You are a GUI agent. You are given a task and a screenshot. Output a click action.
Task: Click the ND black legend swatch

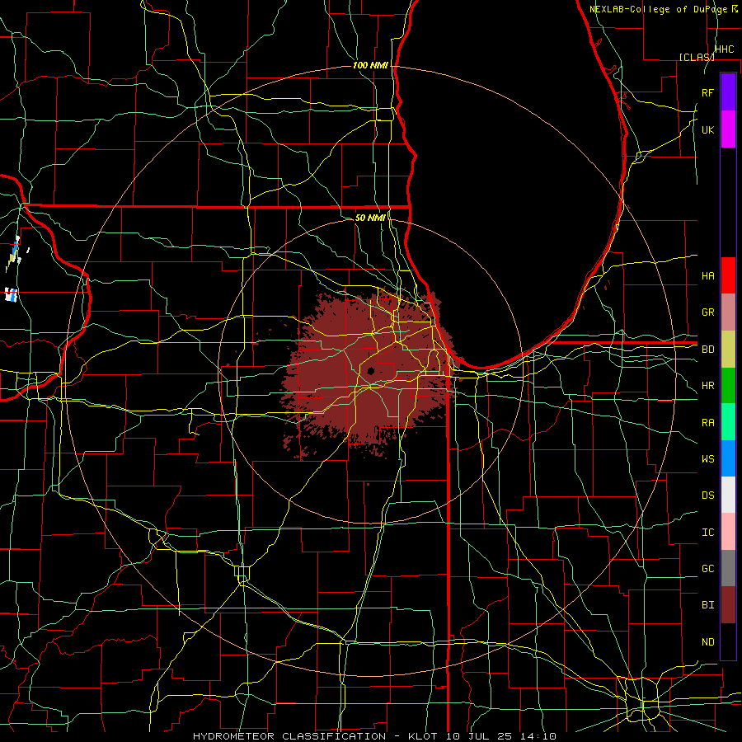(x=728, y=641)
